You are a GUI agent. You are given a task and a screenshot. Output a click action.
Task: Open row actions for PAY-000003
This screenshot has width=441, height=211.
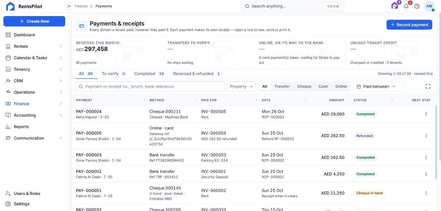(426, 157)
